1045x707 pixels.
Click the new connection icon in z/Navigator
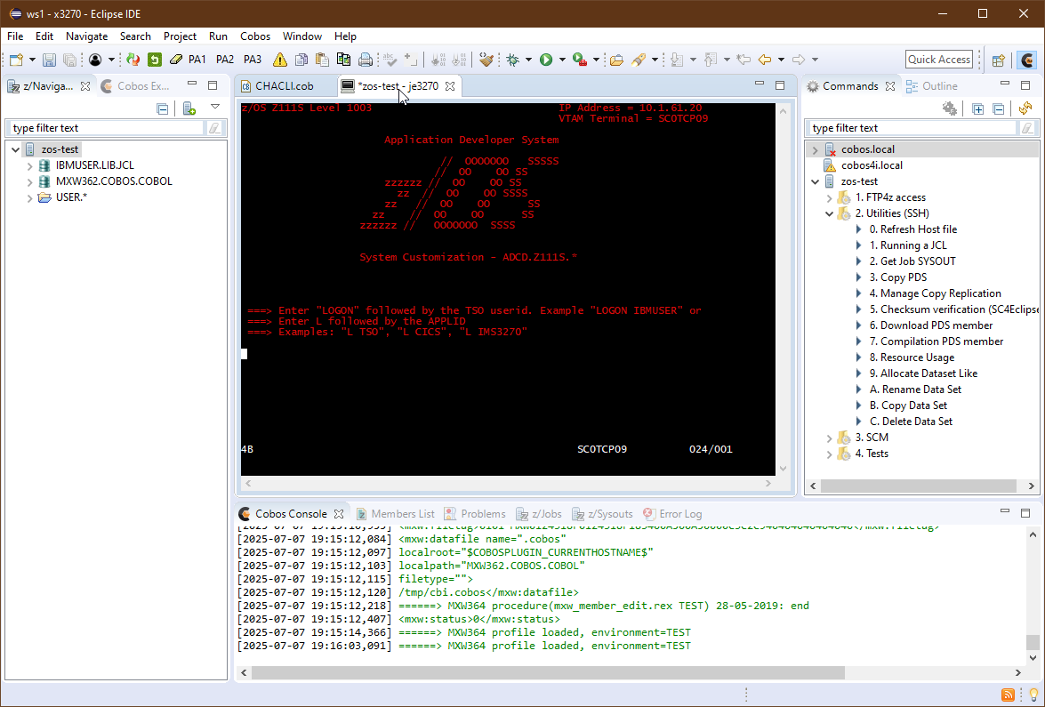coord(189,108)
